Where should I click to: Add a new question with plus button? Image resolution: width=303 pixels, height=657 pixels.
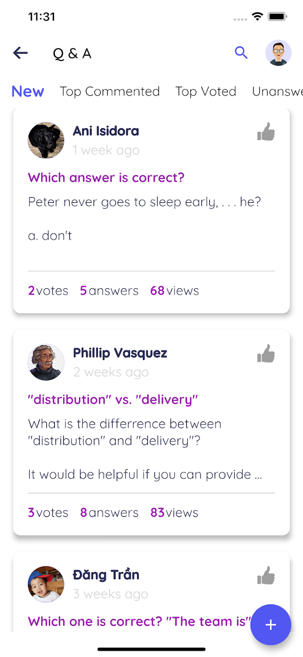271,624
